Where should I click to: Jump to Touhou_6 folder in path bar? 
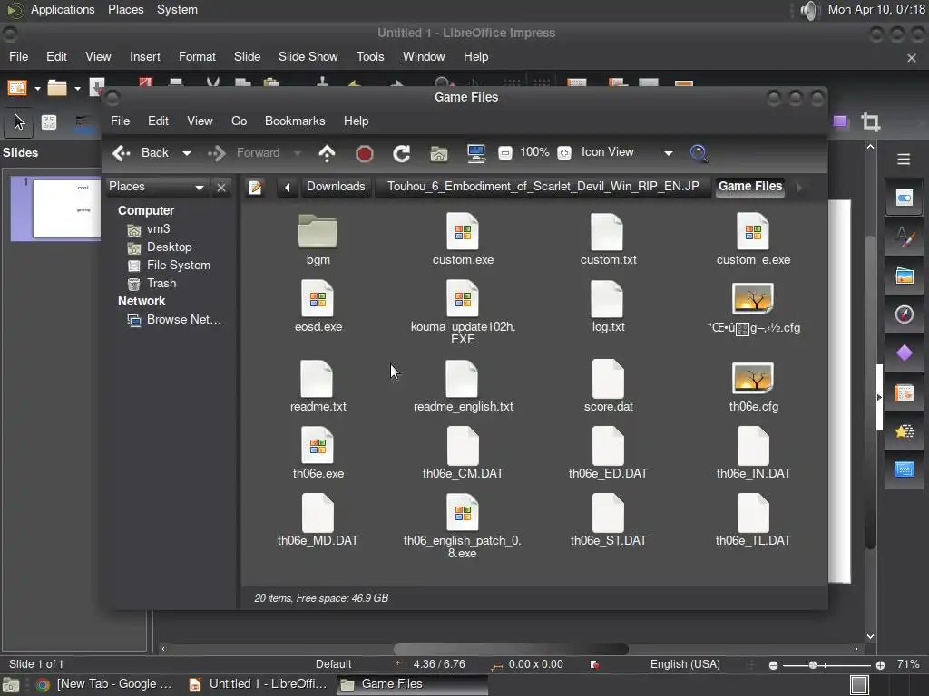543,187
